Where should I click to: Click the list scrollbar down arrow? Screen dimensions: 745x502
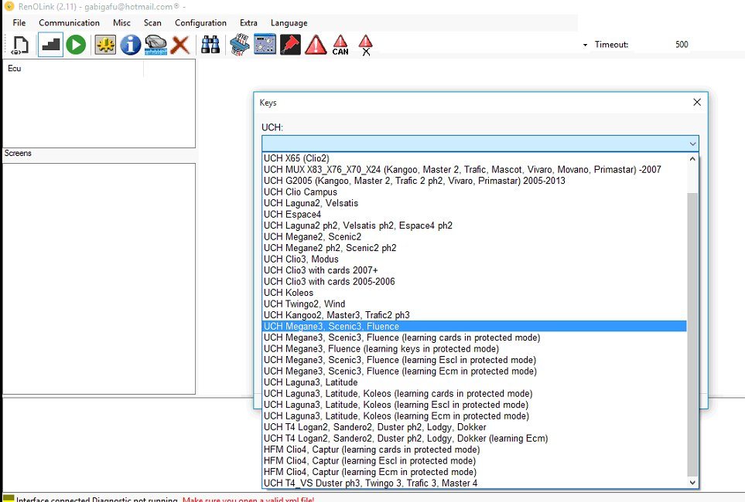692,483
